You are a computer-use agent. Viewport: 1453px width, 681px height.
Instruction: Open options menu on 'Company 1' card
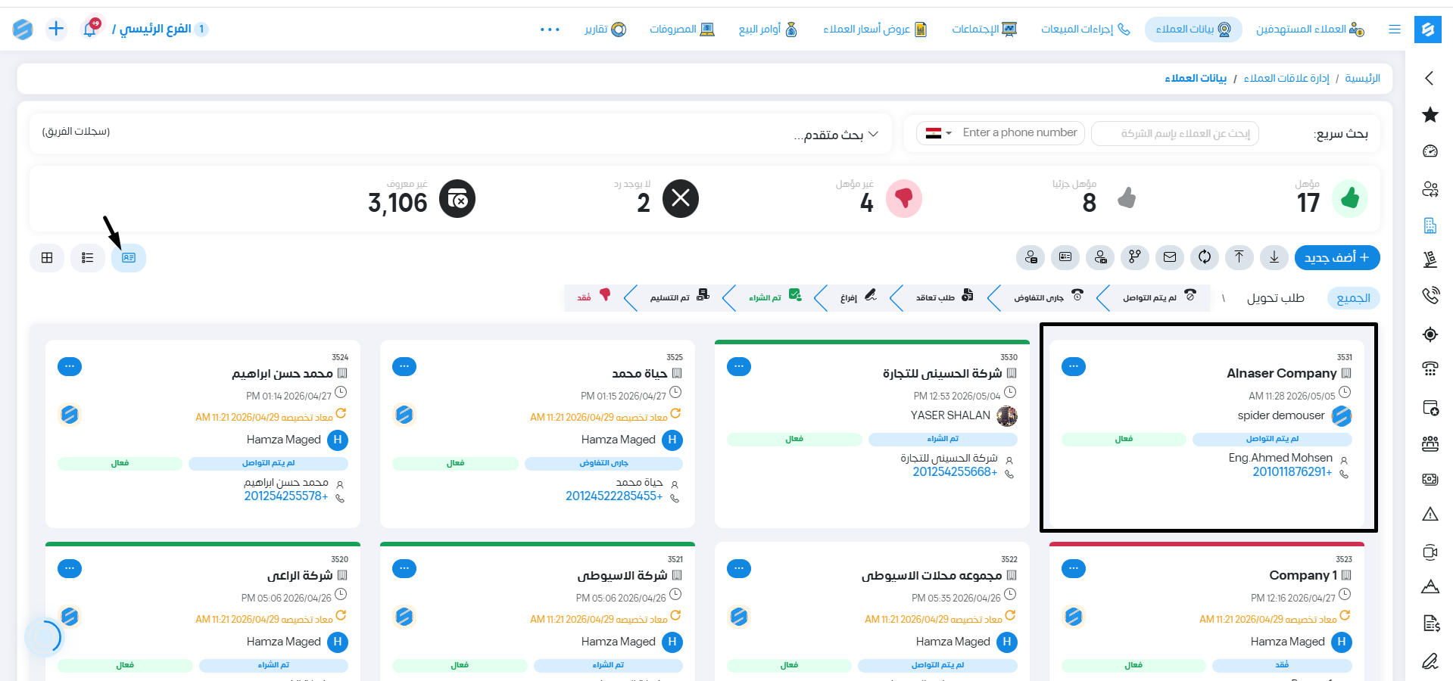1073,568
